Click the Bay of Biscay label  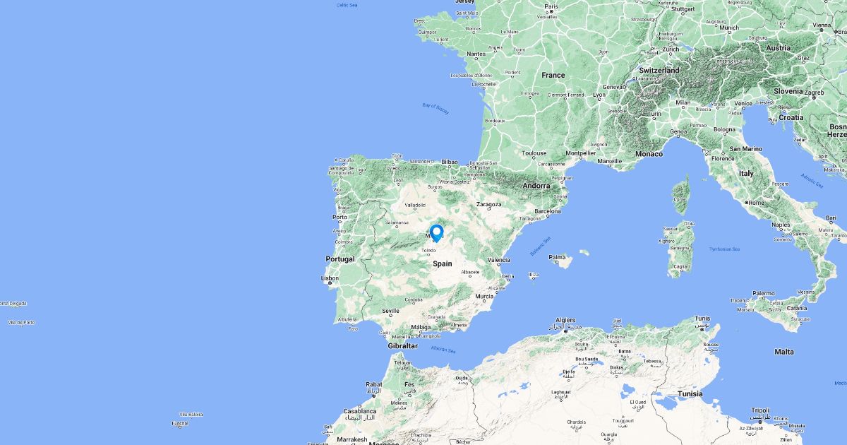coord(435,108)
